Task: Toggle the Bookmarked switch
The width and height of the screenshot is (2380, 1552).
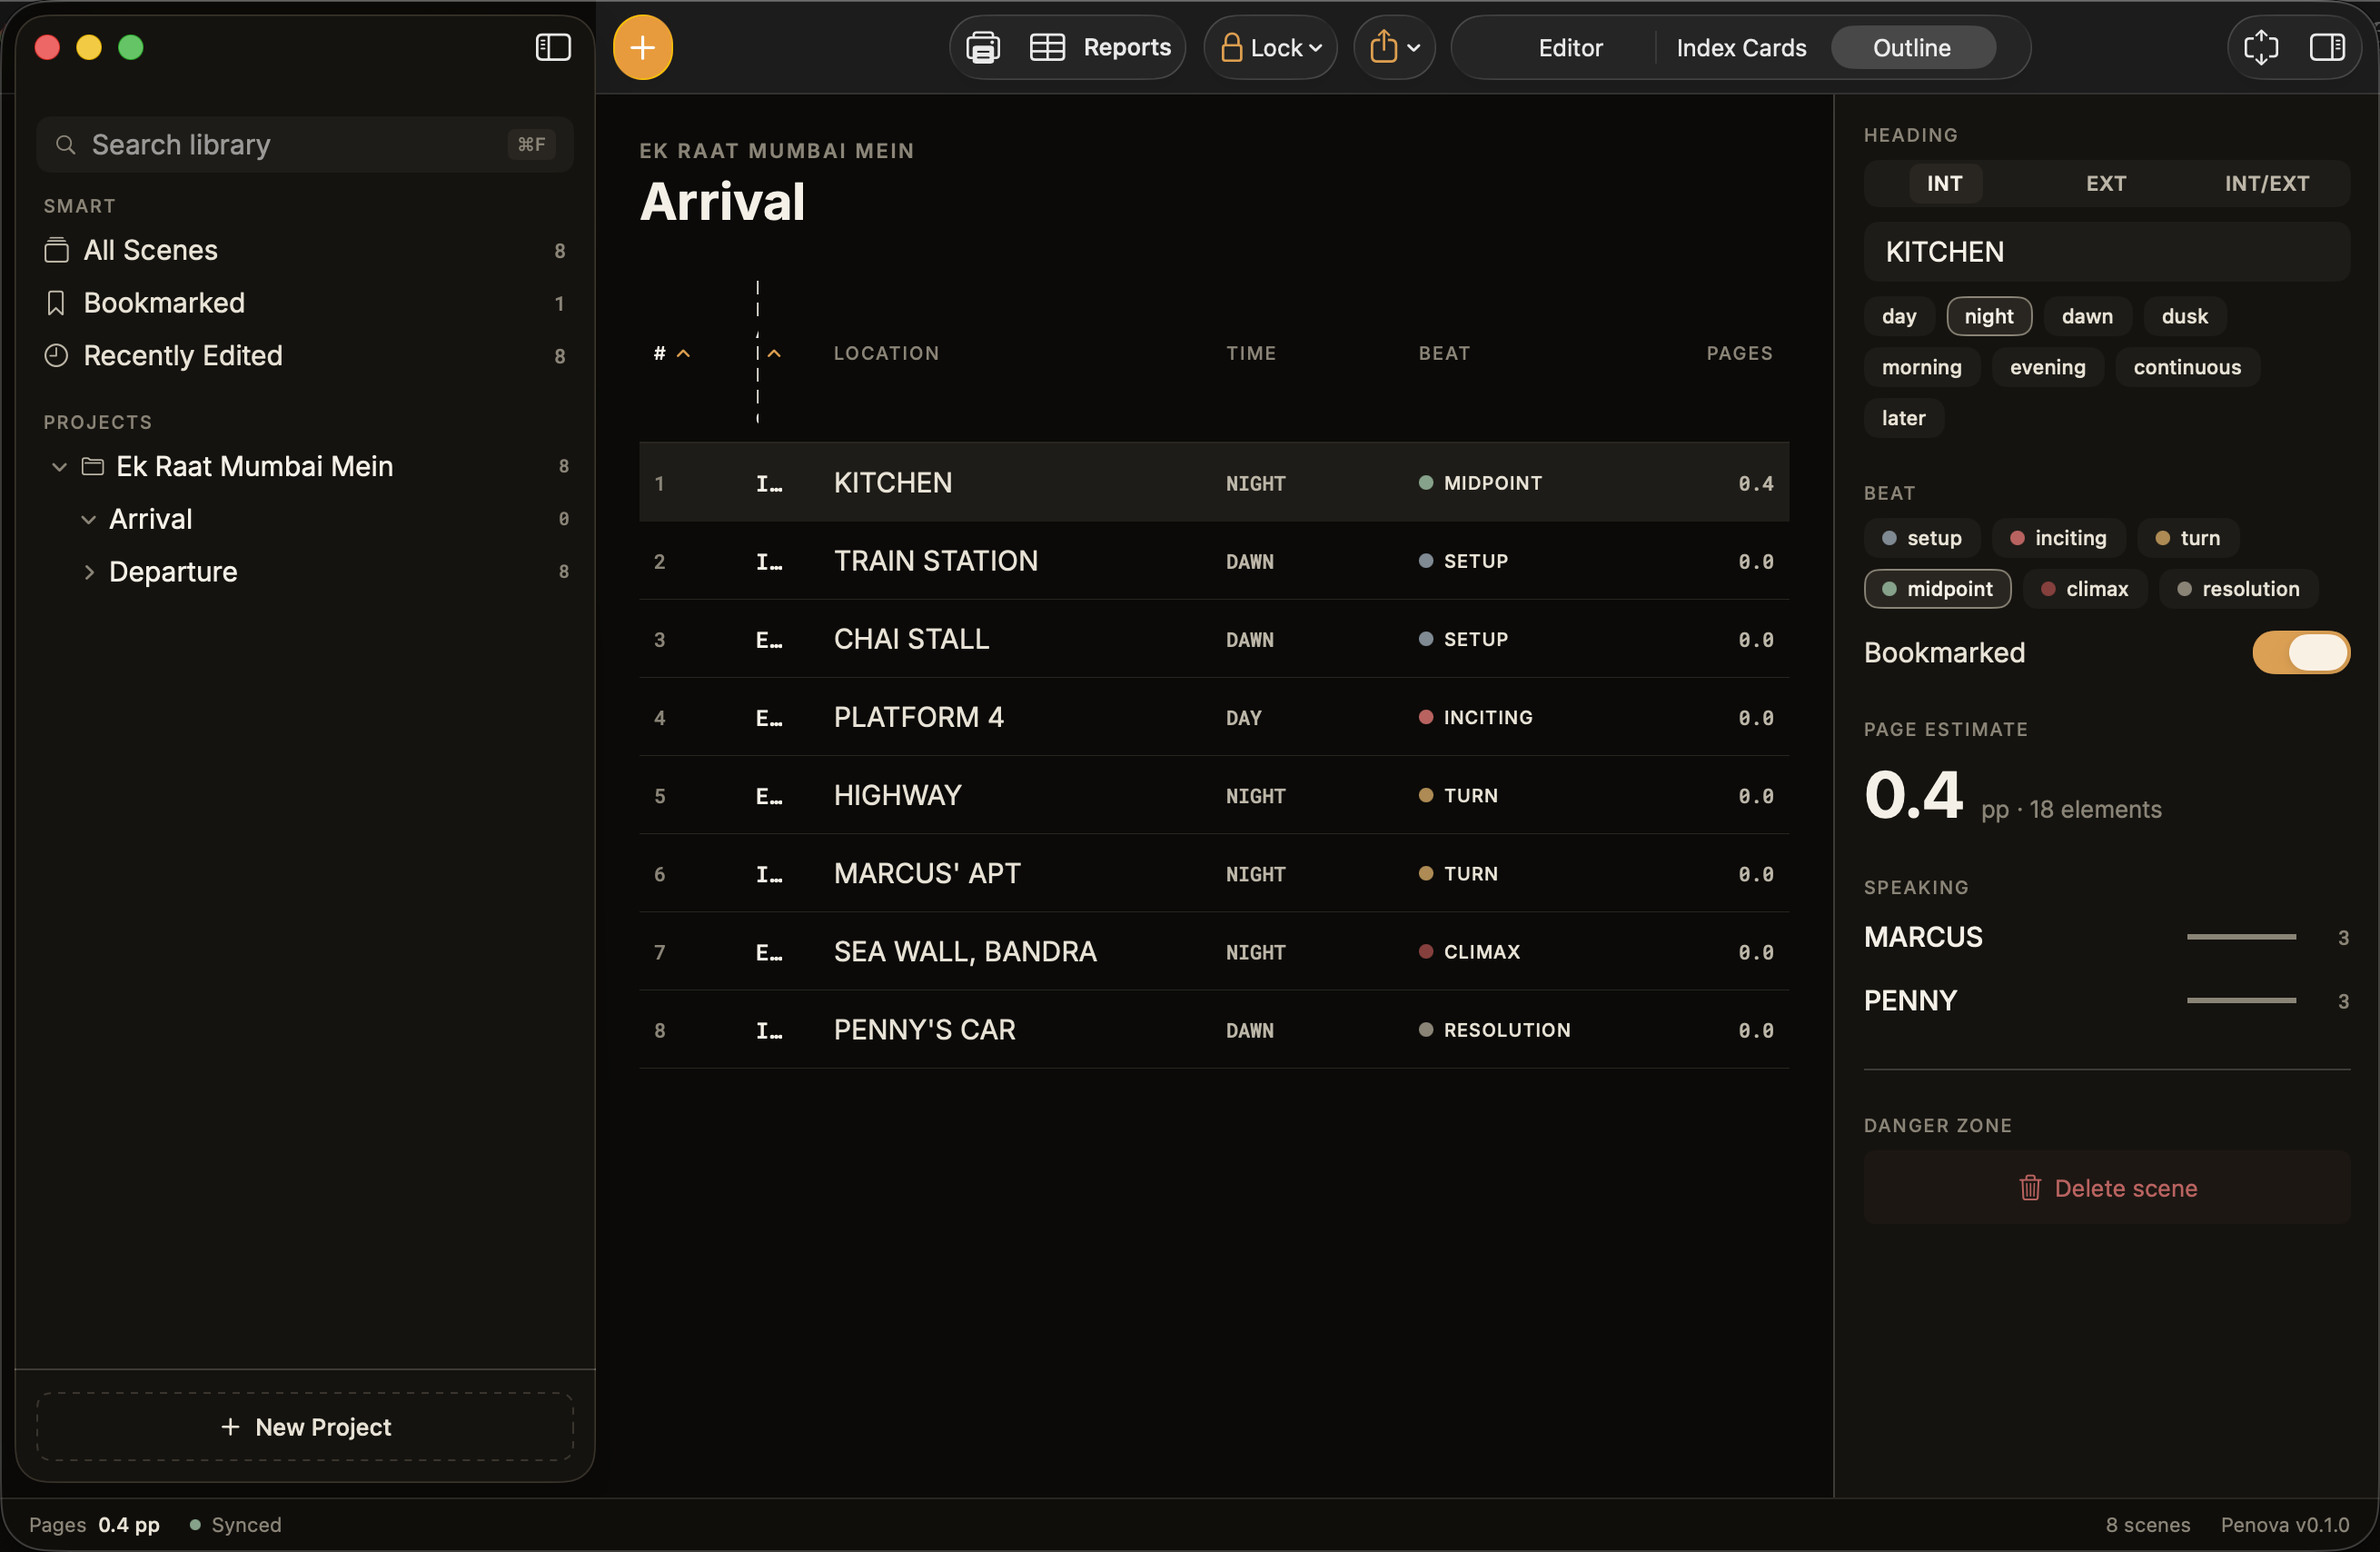Action: pyautogui.click(x=2300, y=652)
